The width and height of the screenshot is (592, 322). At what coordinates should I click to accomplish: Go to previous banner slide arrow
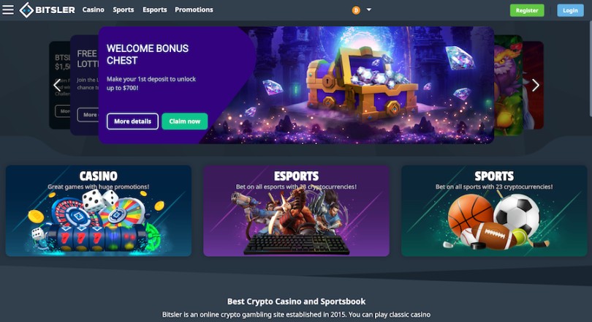57,86
